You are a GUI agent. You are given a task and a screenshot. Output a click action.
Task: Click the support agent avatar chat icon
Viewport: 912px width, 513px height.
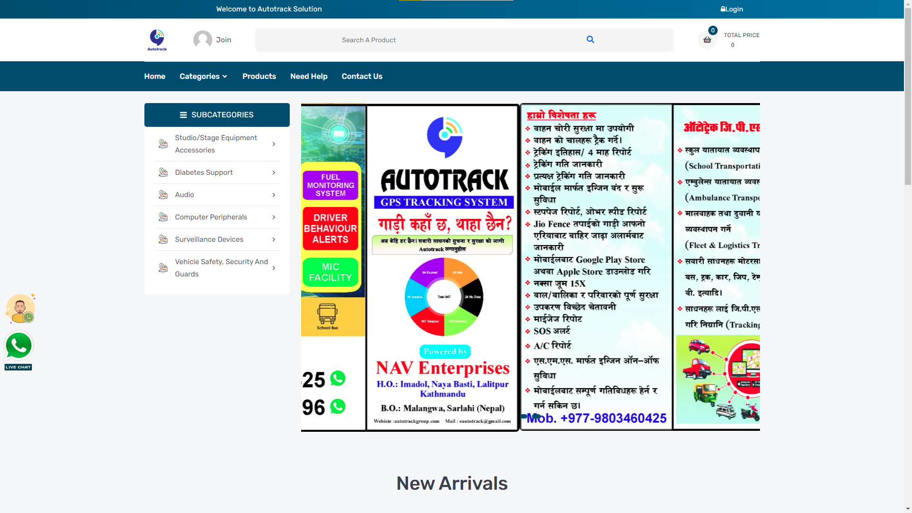tap(20, 309)
